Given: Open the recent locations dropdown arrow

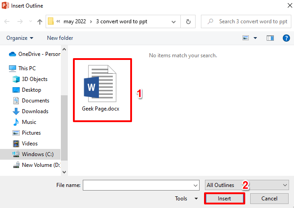Looking at the screenshot, I should point(30,21).
